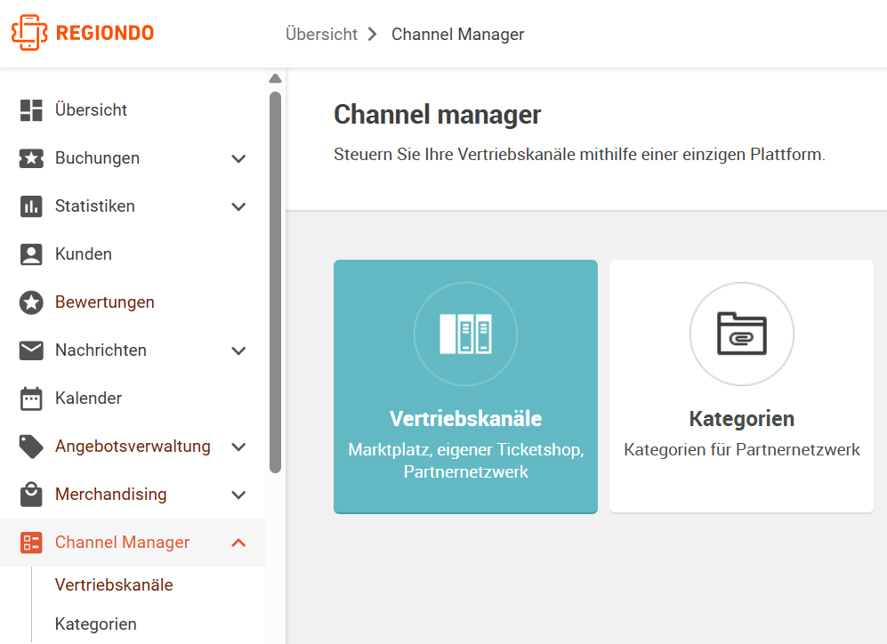The image size is (887, 644).
Task: Click the Nachrichten envelope icon
Action: click(31, 350)
